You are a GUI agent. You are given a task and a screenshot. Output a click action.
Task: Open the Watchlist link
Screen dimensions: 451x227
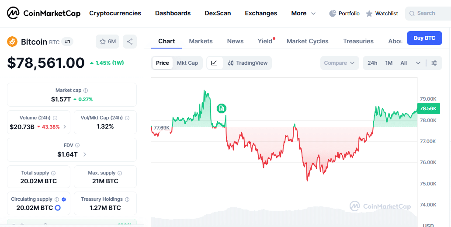[382, 13]
